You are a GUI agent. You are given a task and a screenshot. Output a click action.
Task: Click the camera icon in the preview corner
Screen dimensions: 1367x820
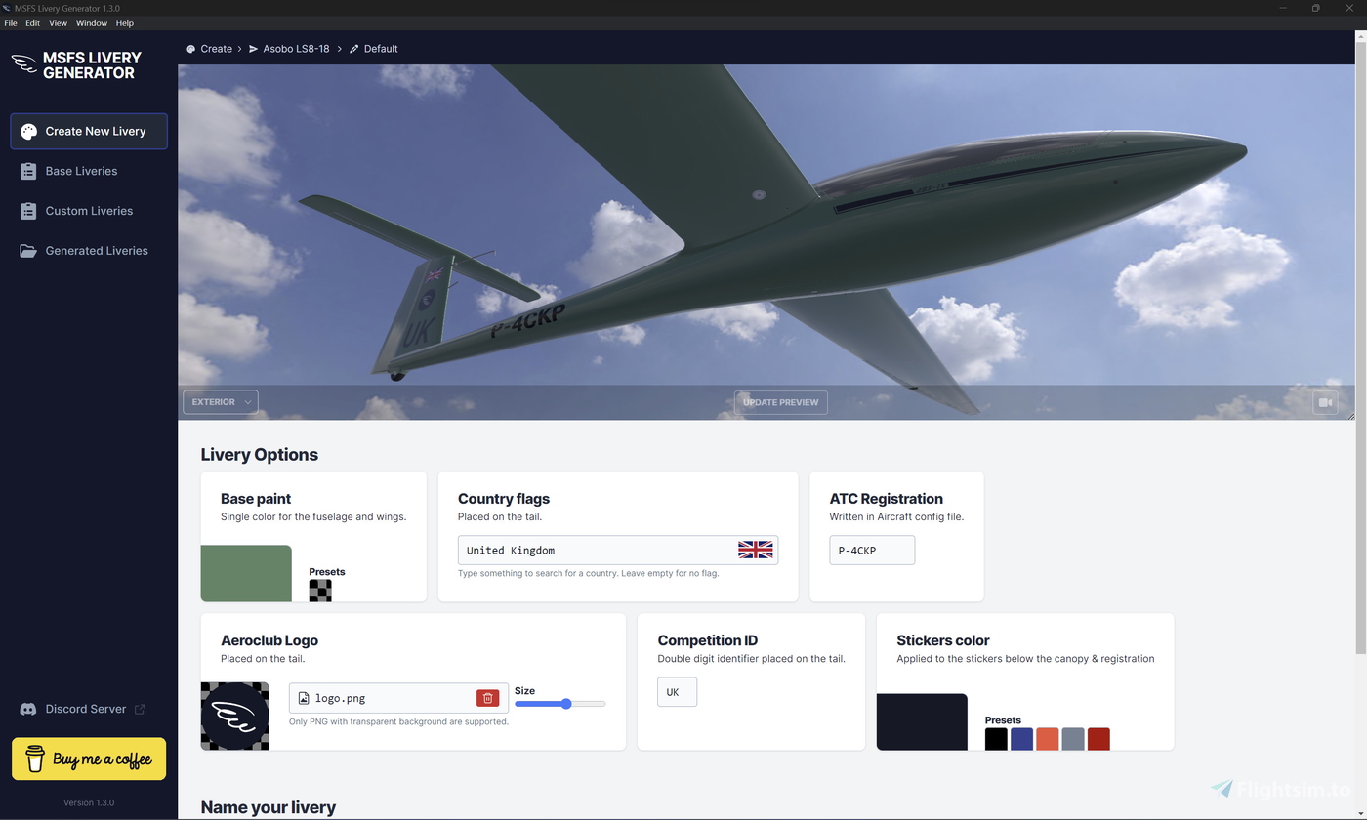click(1325, 401)
